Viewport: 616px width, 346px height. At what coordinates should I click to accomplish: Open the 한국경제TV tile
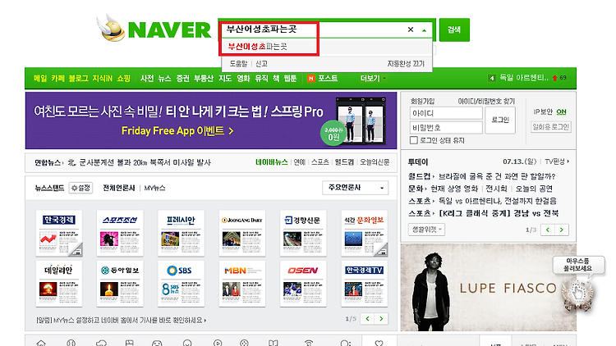coord(364,284)
